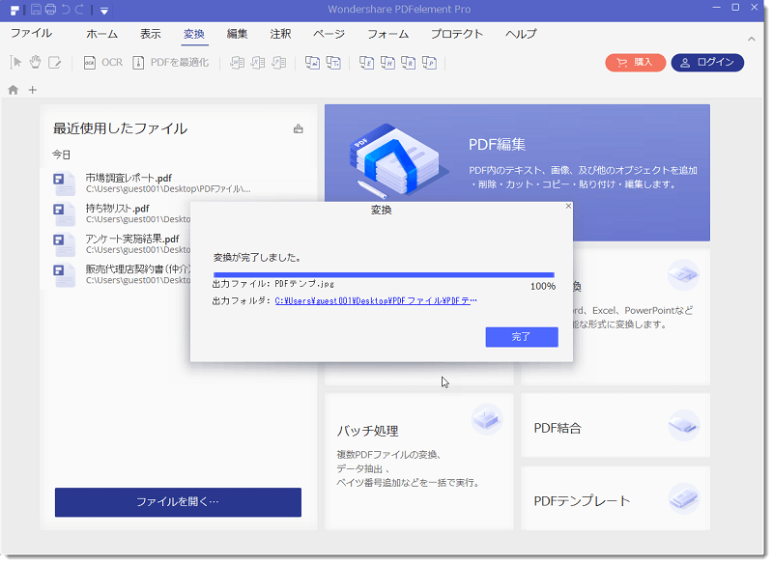
Task: Click the 出力ファイル: PDFテンプ.jpg text
Action: pyautogui.click(x=273, y=284)
